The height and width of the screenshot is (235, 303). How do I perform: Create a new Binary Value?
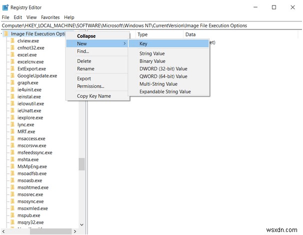tap(152, 61)
